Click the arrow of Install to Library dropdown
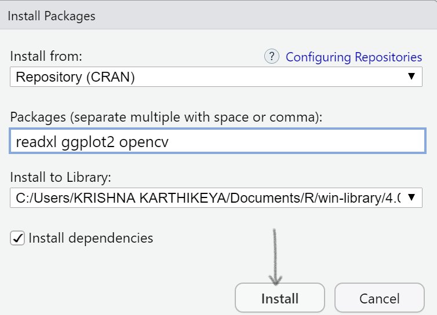437x315 pixels. tap(411, 197)
